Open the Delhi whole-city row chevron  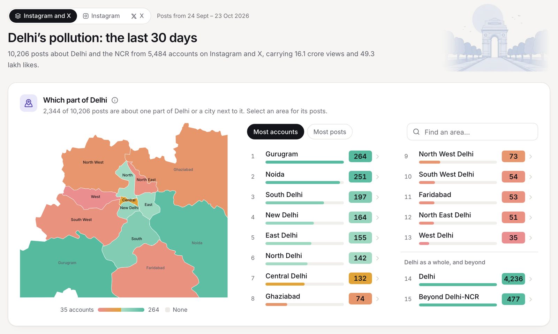point(530,279)
